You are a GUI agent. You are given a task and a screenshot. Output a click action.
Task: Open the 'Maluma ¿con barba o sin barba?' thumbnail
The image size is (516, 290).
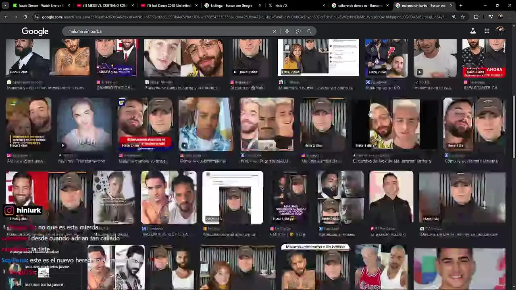(x=315, y=267)
